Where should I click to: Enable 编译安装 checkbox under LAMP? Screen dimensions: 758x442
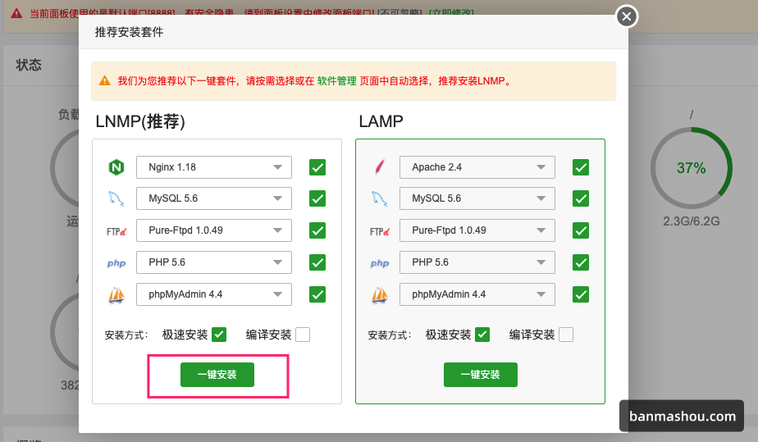[x=565, y=335]
